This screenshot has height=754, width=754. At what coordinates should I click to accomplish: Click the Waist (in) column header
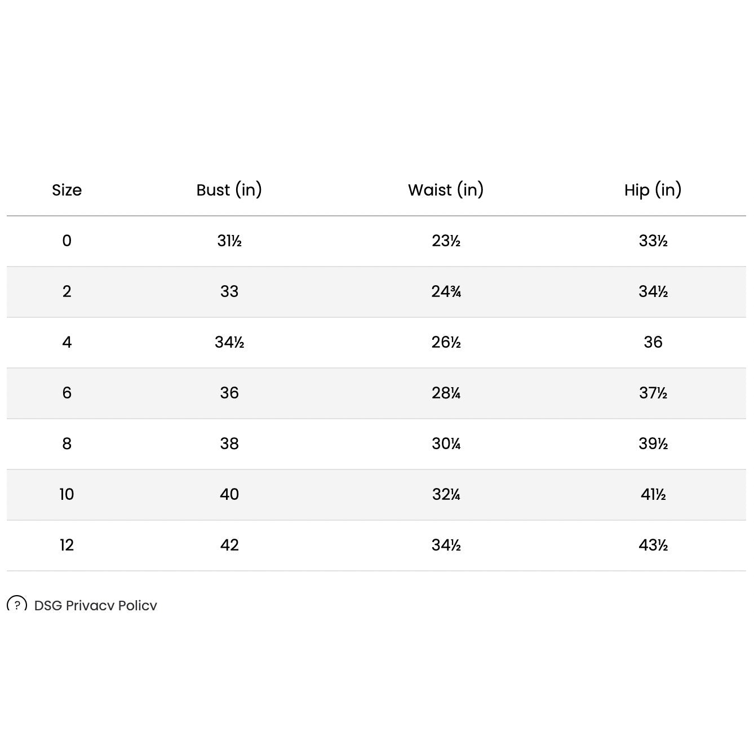click(446, 190)
